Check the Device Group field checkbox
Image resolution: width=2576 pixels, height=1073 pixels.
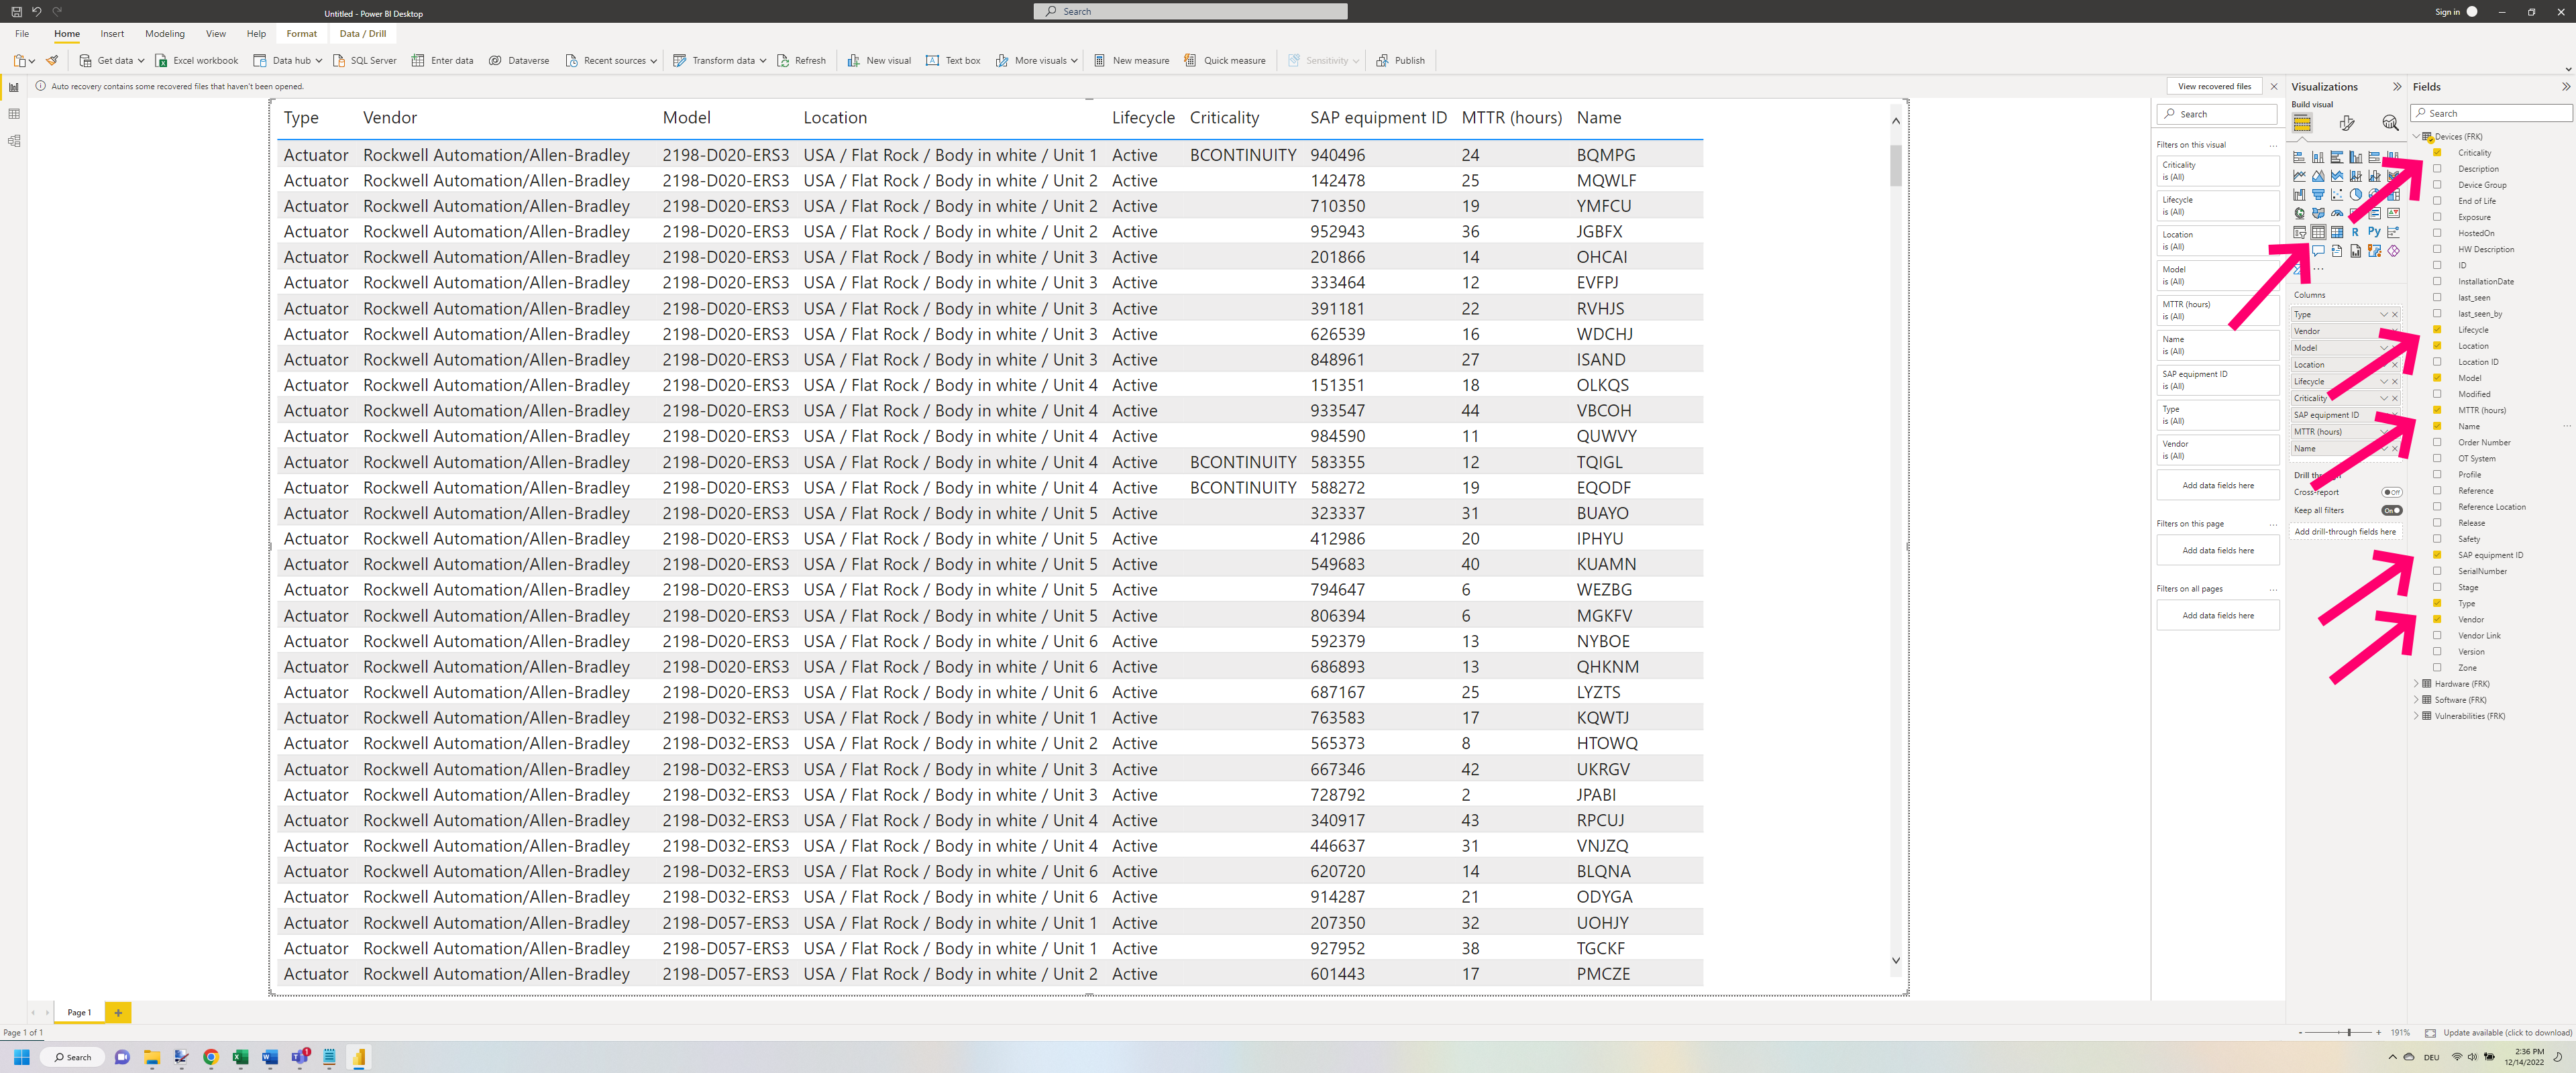click(2437, 185)
